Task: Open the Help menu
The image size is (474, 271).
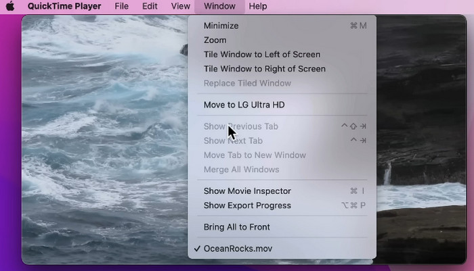Action: point(258,6)
